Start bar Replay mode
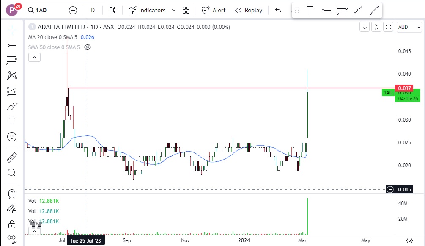Screen dimensions: 425x246 (x=249, y=10)
